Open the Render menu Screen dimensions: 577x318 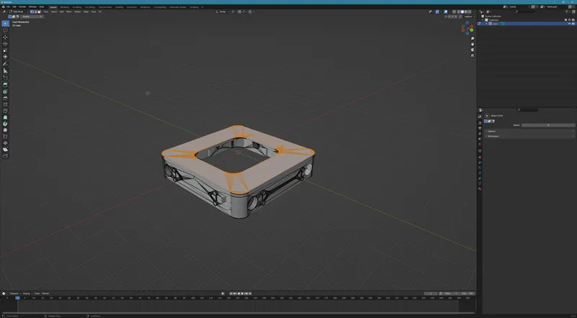tap(22, 6)
